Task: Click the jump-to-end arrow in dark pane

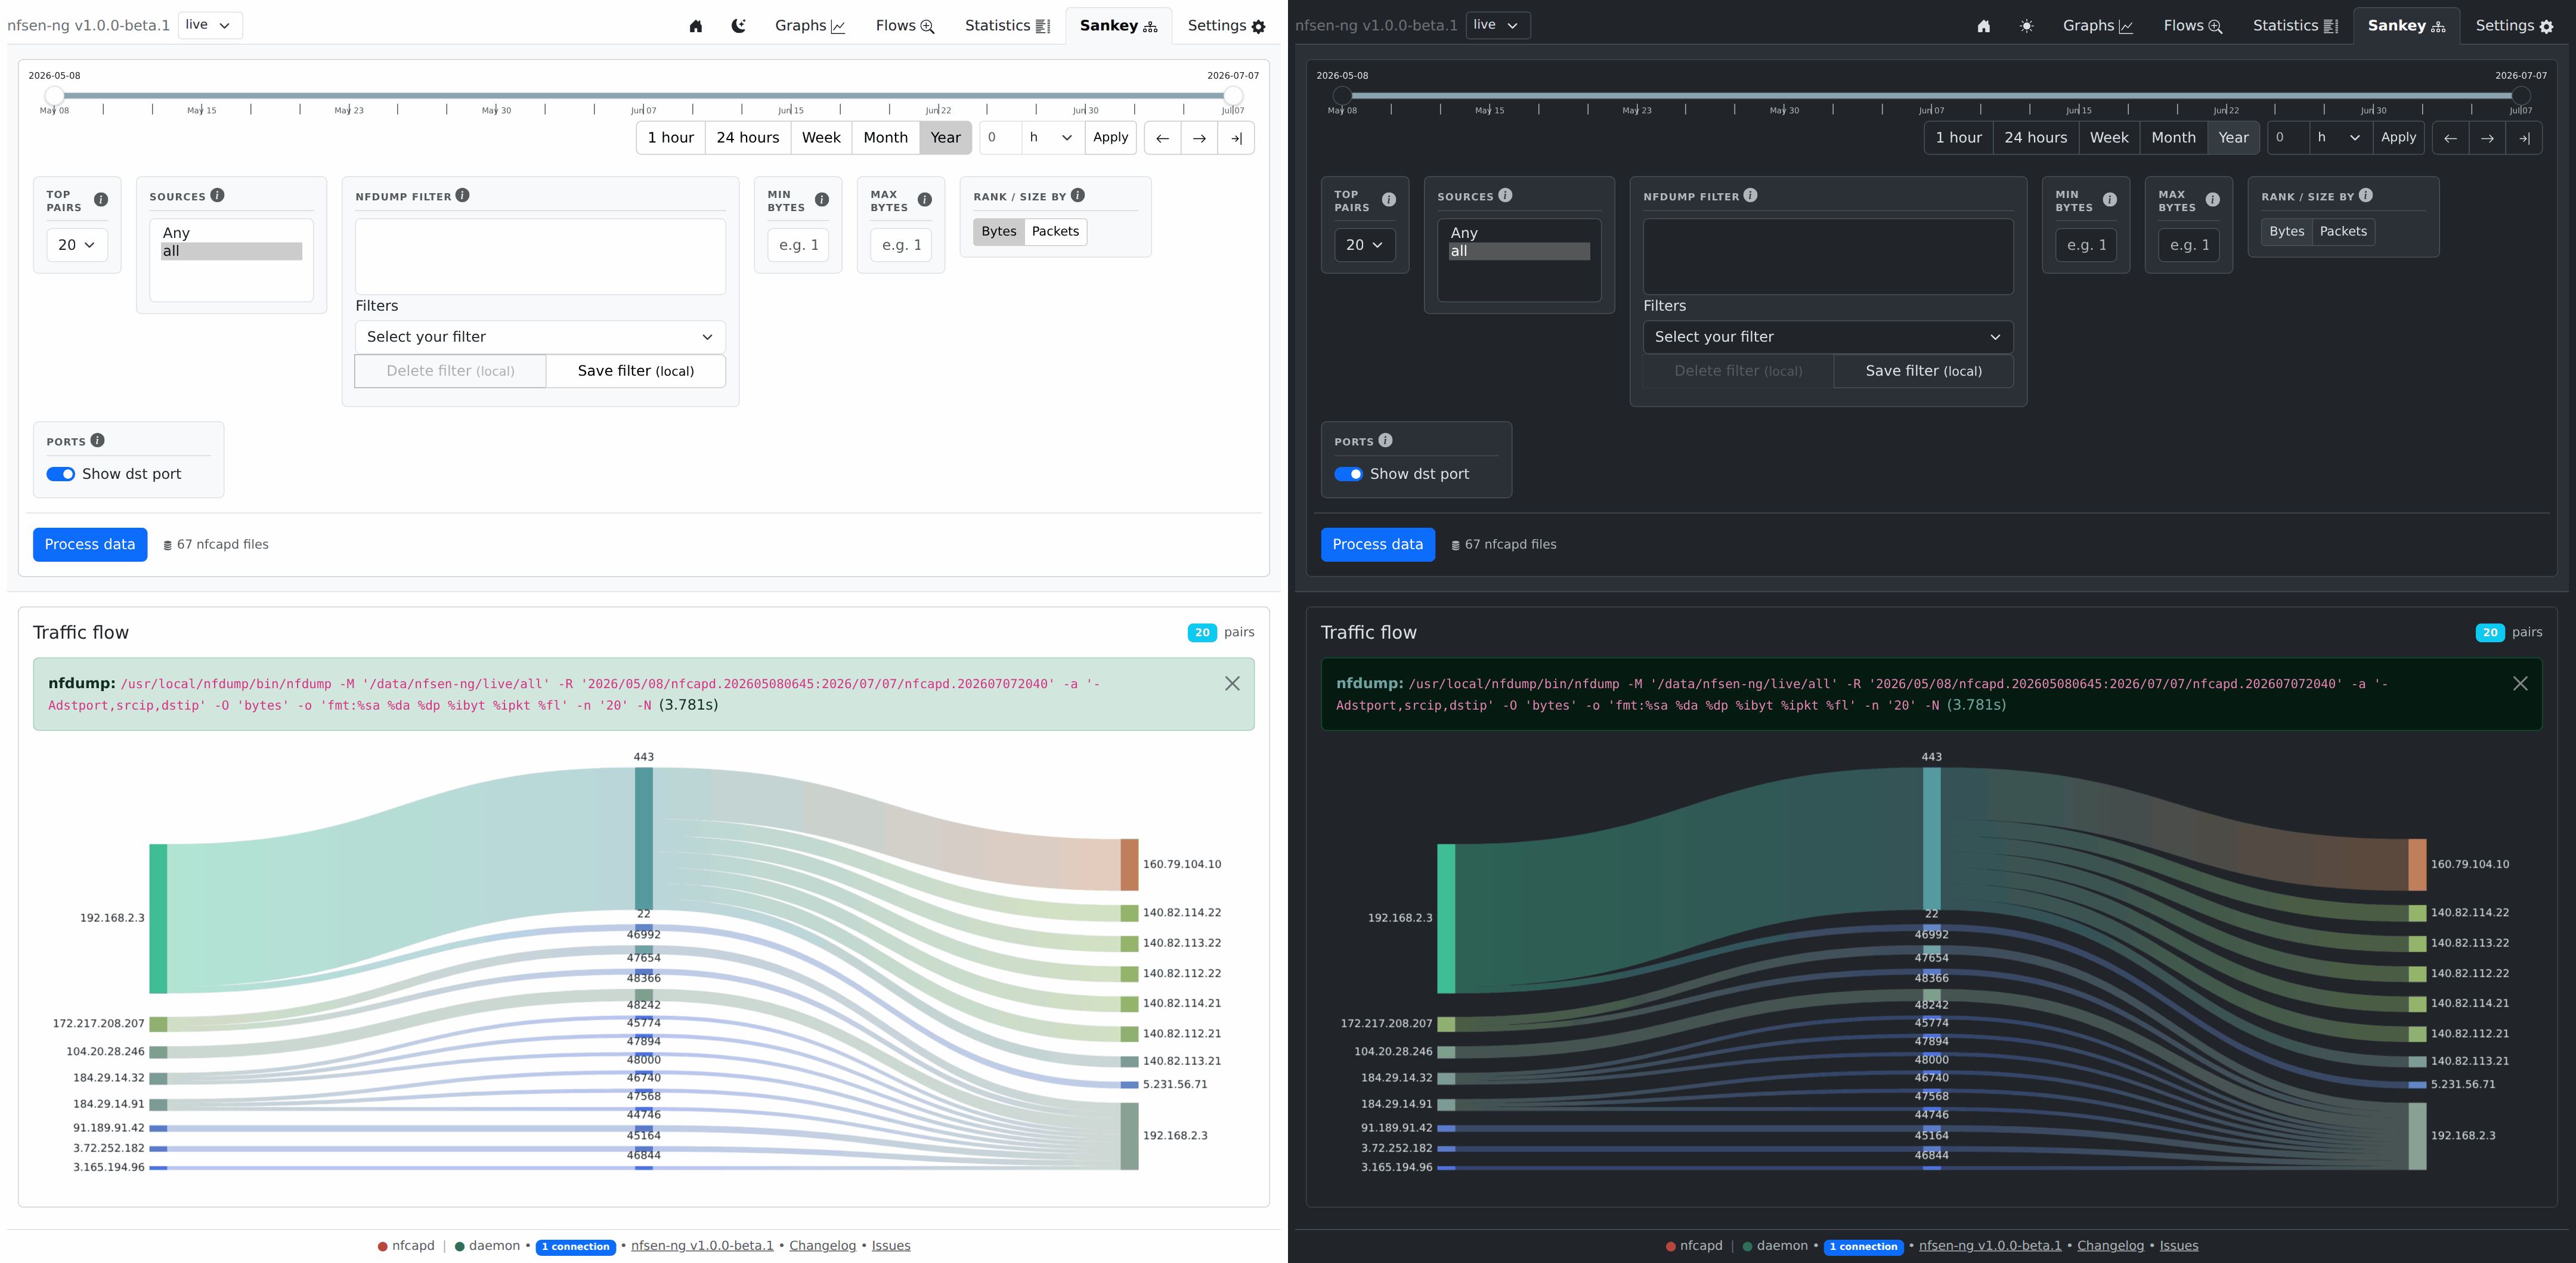Action: click(2524, 138)
